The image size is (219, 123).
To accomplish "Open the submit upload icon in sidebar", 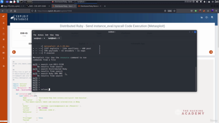I will coord(4,58).
